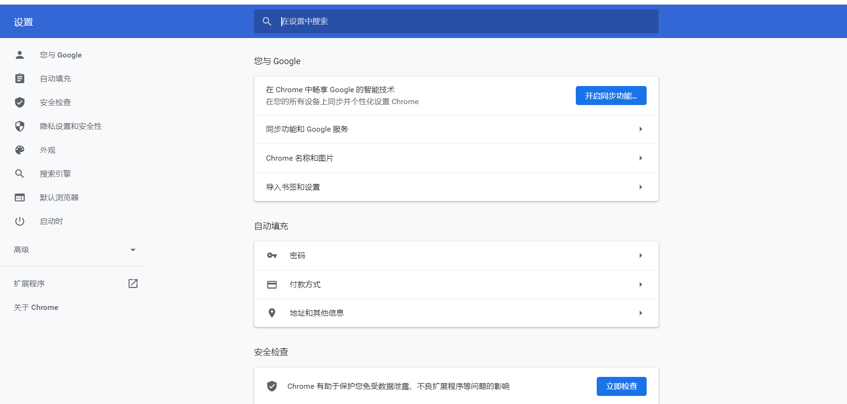Click the magnifier icon beside 搜索引擎
Viewport: 847px width, 404px height.
click(20, 173)
